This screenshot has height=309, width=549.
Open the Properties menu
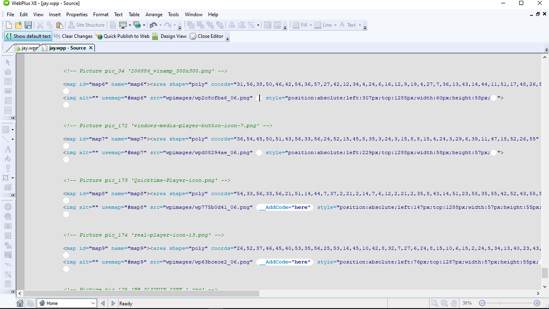[77, 15]
